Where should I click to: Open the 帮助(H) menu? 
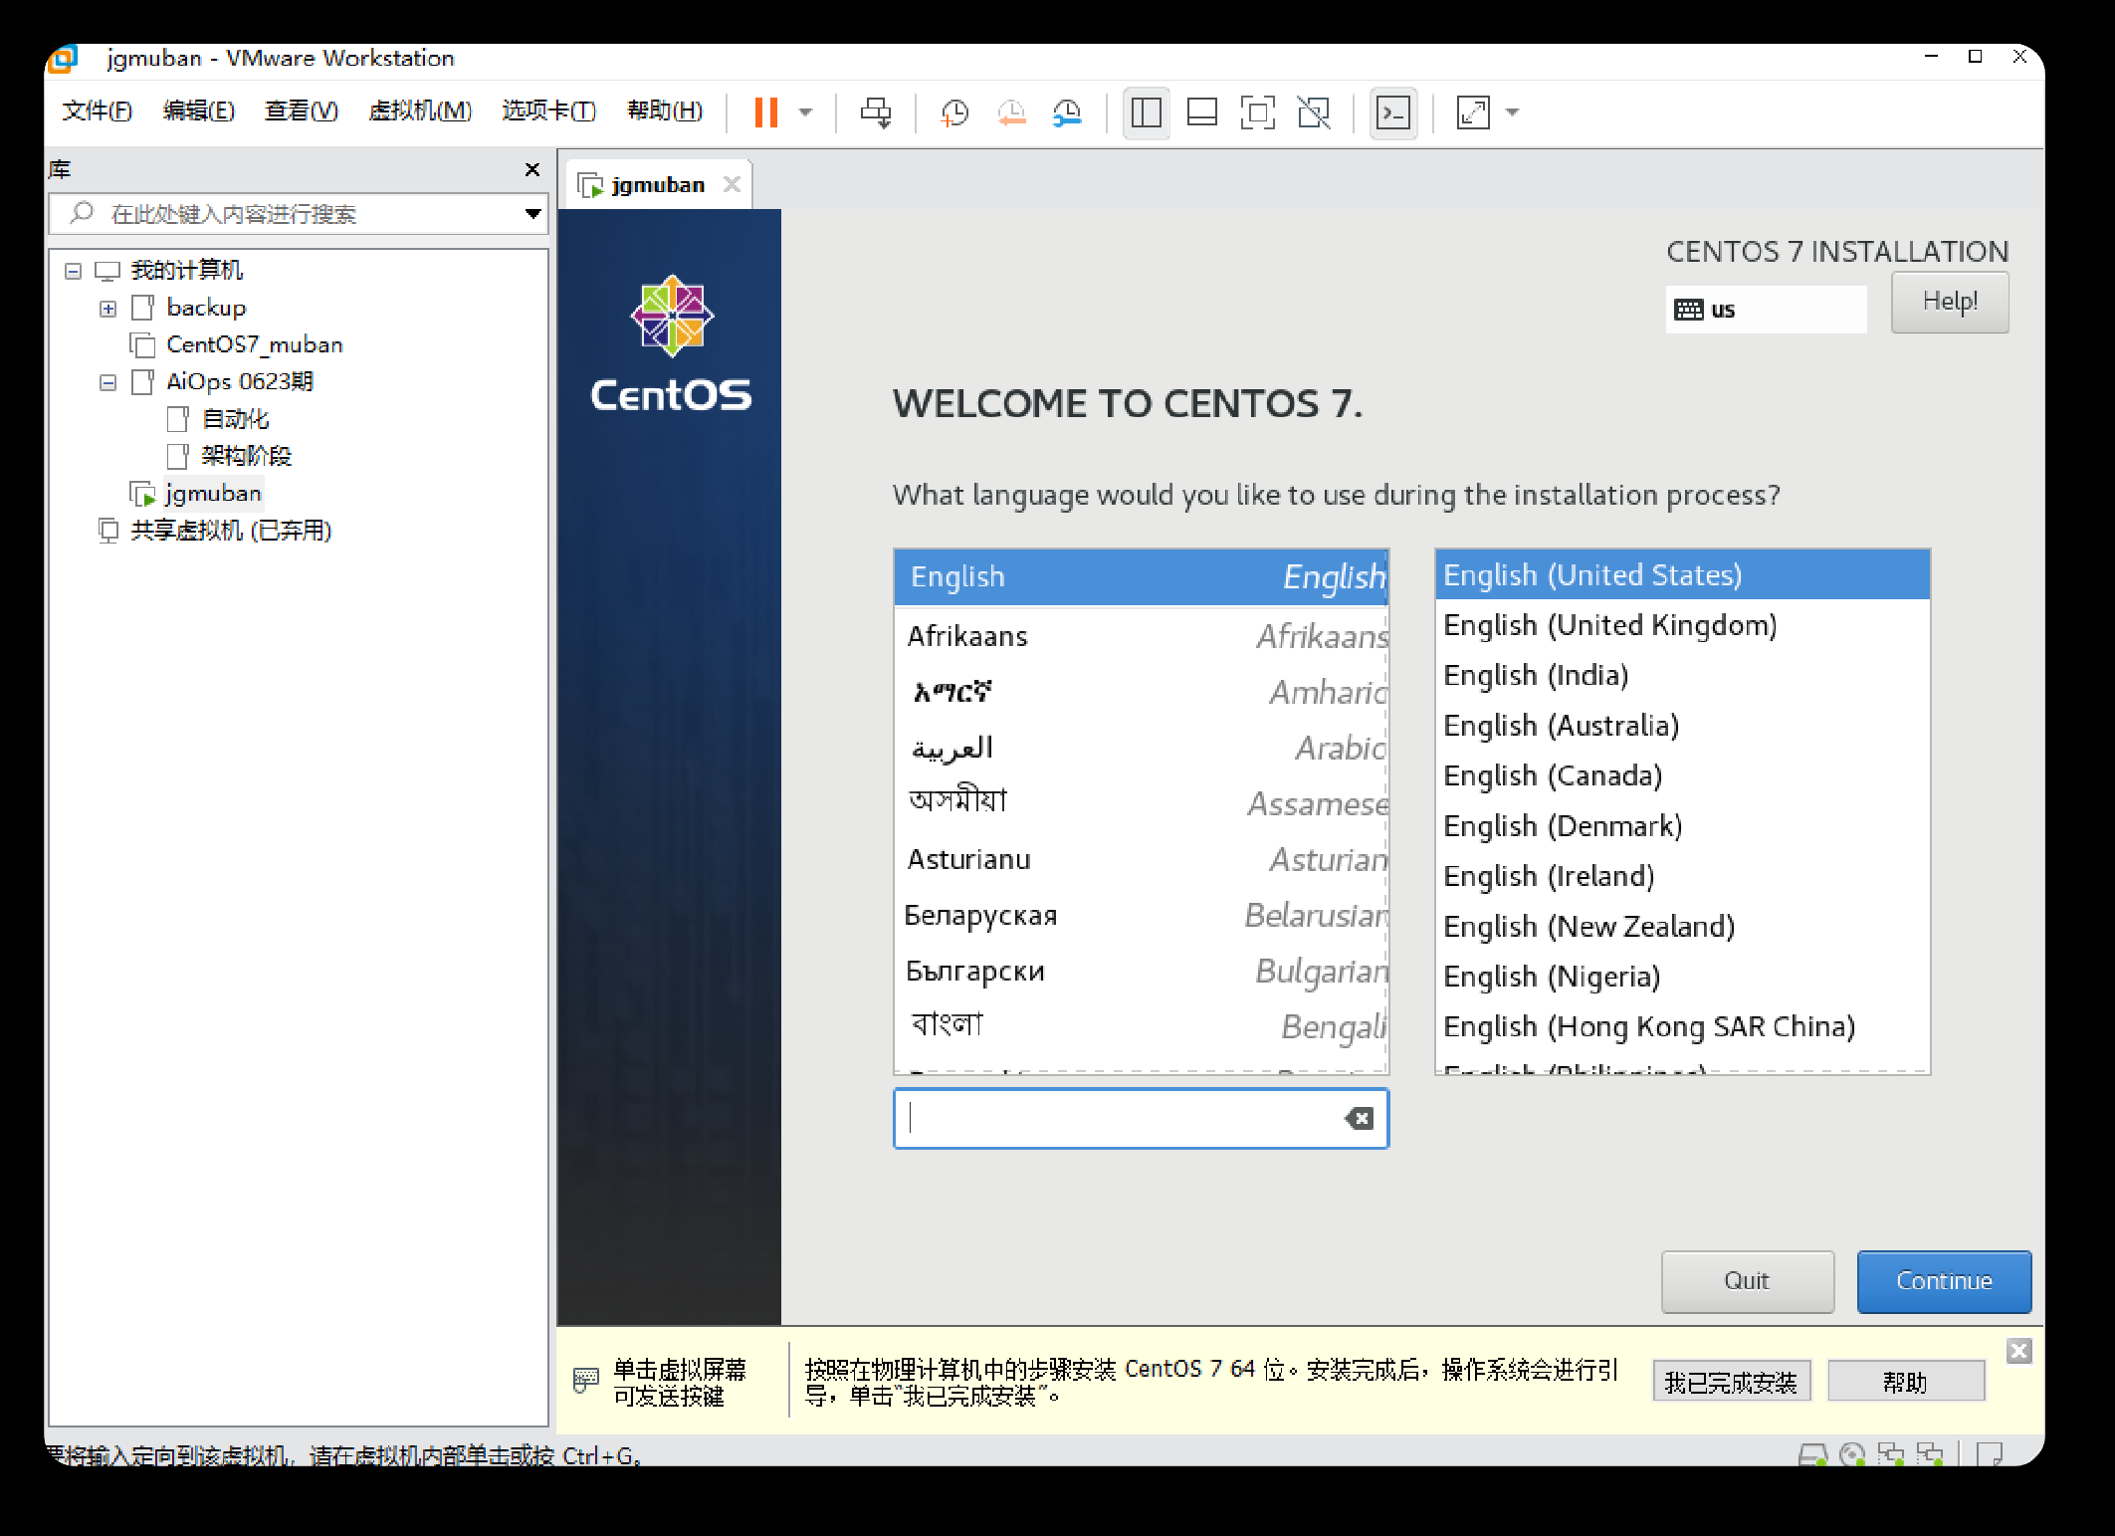click(x=665, y=110)
